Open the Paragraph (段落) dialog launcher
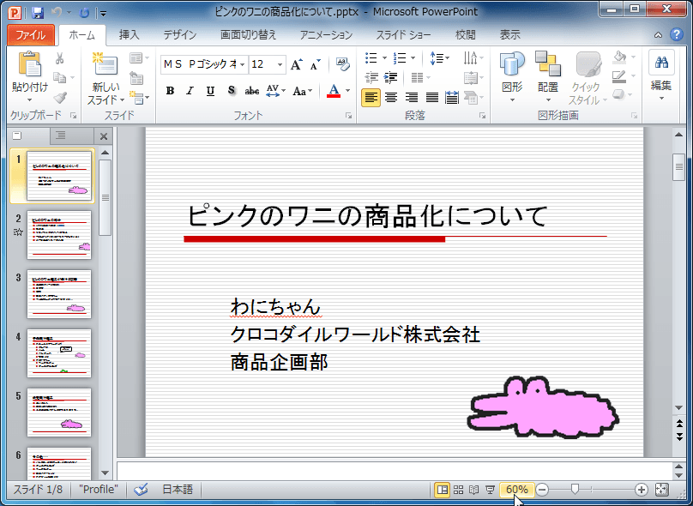This screenshot has width=693, height=506. [482, 116]
